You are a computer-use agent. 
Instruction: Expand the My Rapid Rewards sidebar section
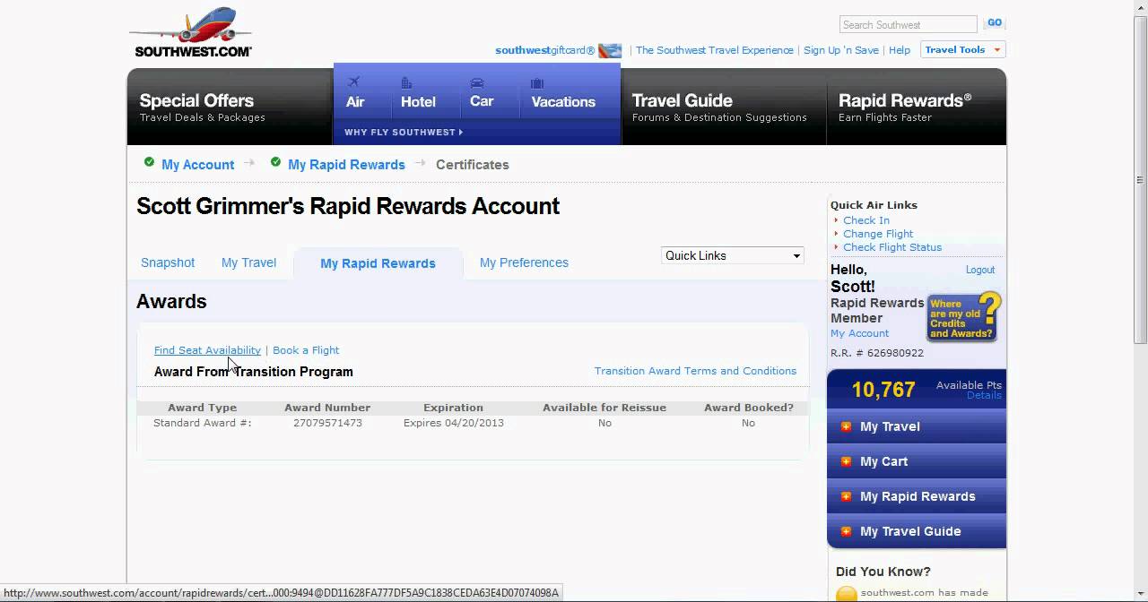pos(917,496)
